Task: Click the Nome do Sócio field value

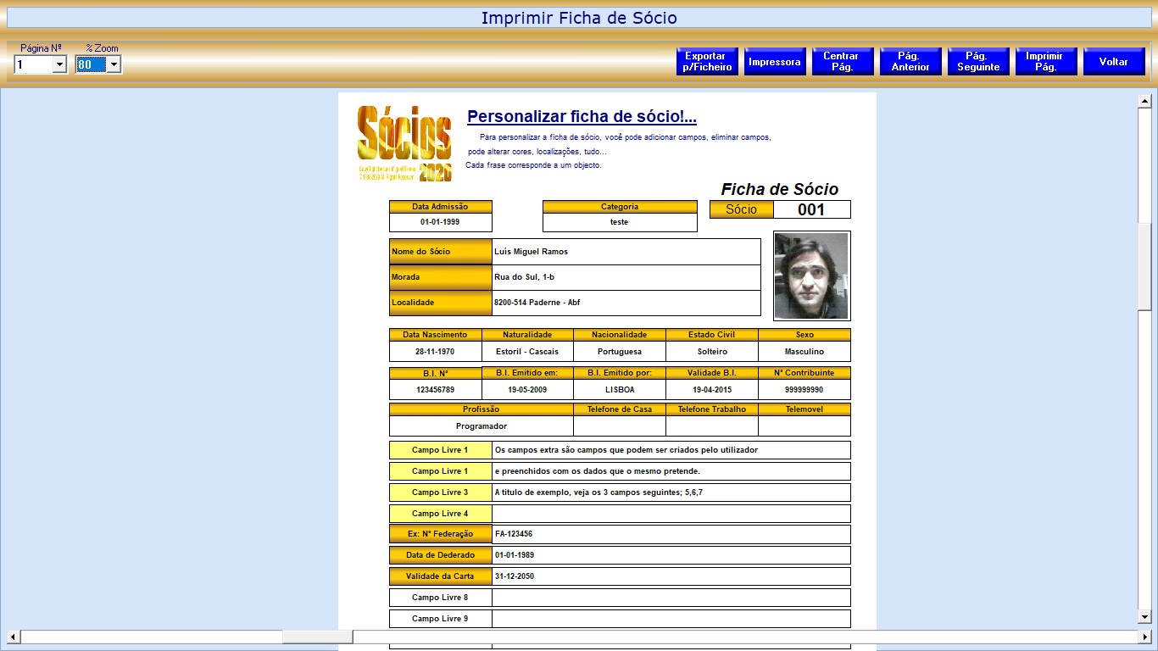Action: (x=626, y=252)
